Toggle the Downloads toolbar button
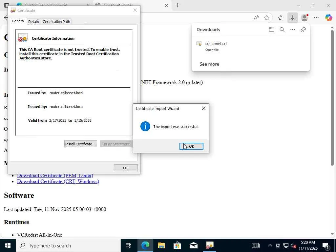Image resolution: width=336 pixels, height=252 pixels. (x=292, y=18)
